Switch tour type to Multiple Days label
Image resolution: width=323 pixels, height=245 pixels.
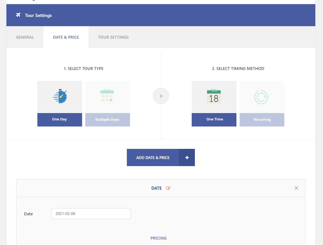[107, 120]
